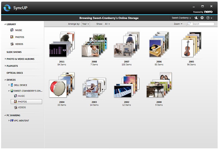Click the '2006' year caption
Screen dimensions: 219x149
[x=159, y=62]
